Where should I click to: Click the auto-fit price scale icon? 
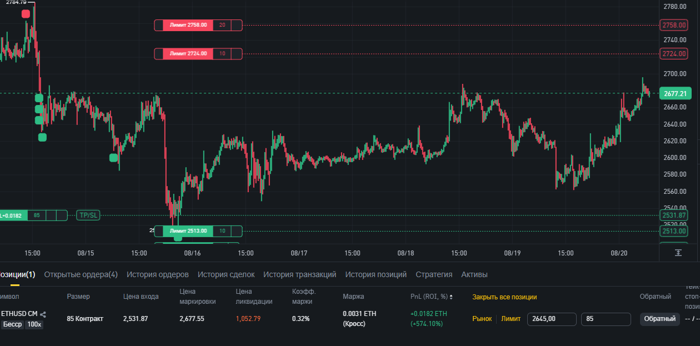678,253
